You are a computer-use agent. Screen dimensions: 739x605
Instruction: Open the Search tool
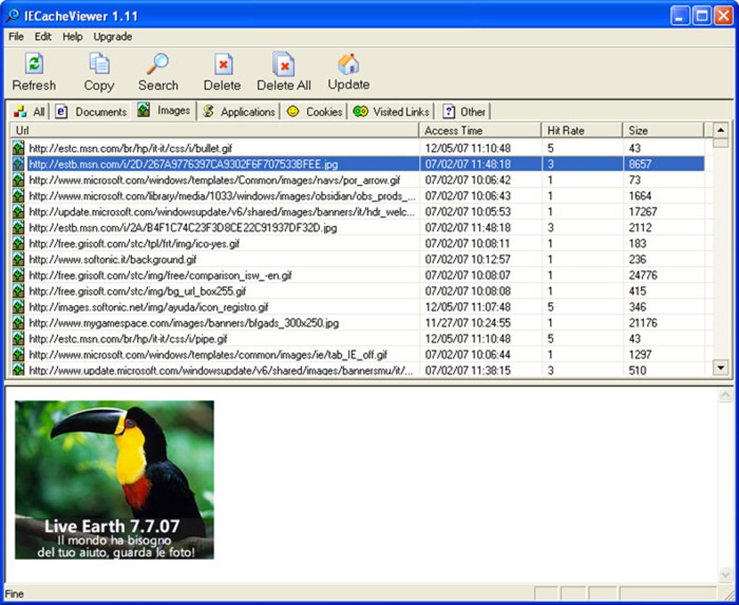click(158, 69)
